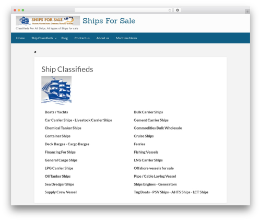The width and height of the screenshot is (261, 221).
Task: Open the Cruise Ships category
Action: [144, 136]
